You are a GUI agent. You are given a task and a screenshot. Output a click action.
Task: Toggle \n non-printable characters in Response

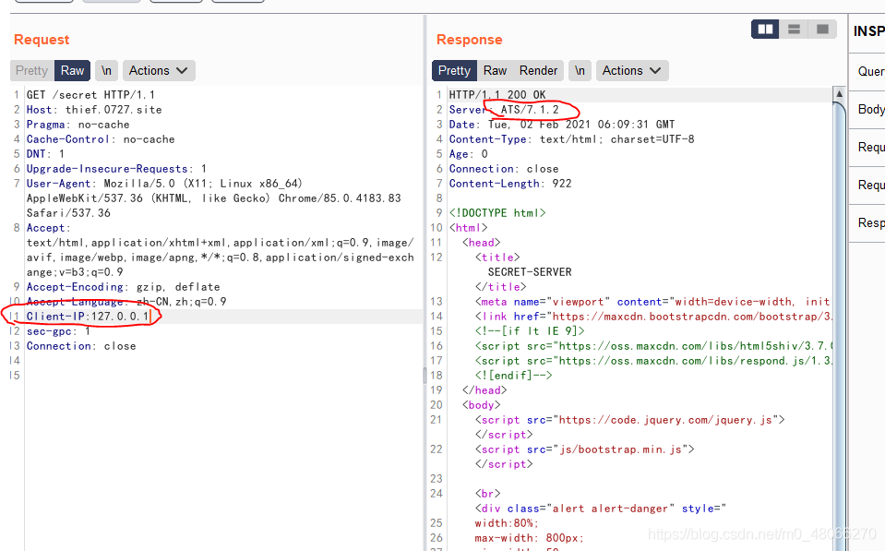click(x=580, y=70)
